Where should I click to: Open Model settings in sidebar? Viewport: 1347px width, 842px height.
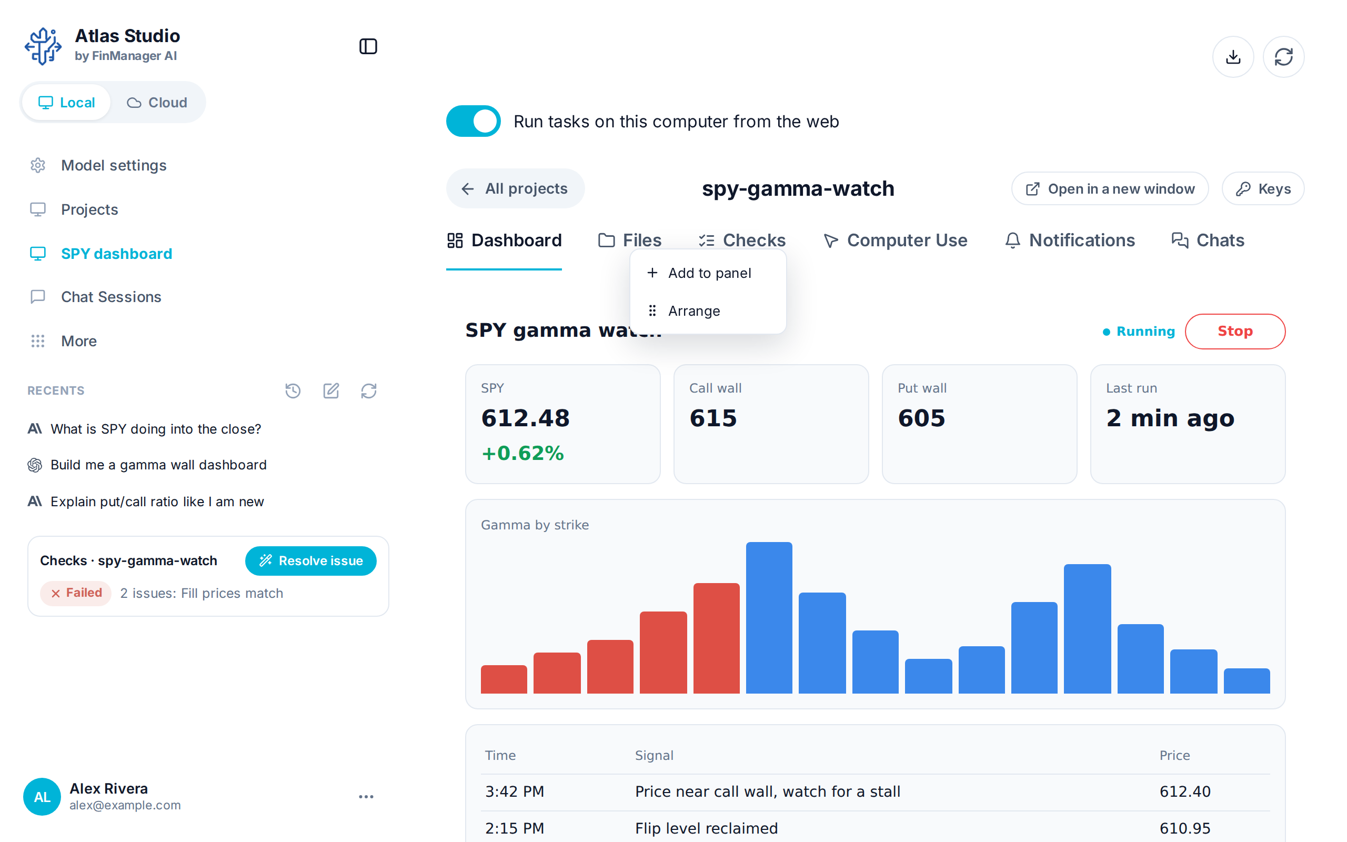pos(114,165)
